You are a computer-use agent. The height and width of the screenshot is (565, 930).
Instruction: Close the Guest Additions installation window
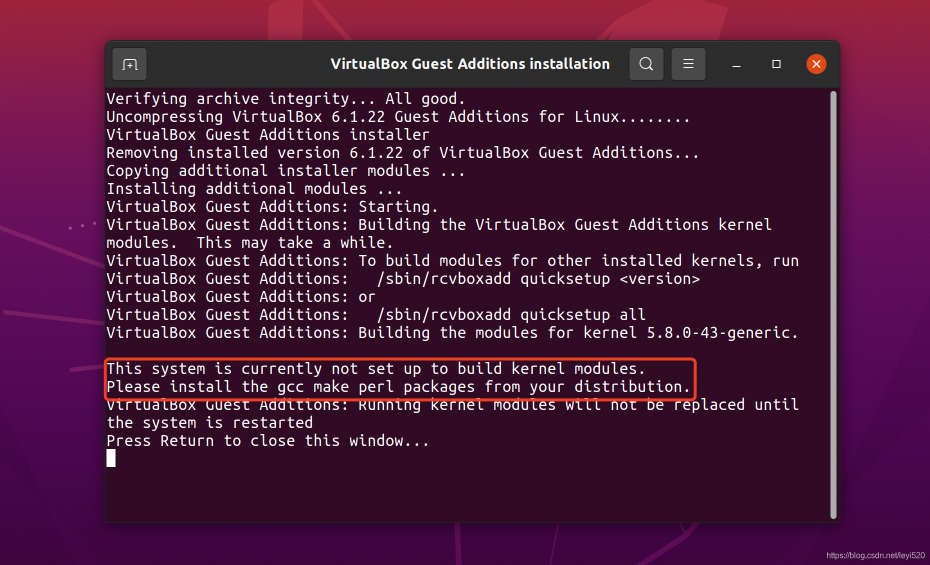tap(816, 64)
